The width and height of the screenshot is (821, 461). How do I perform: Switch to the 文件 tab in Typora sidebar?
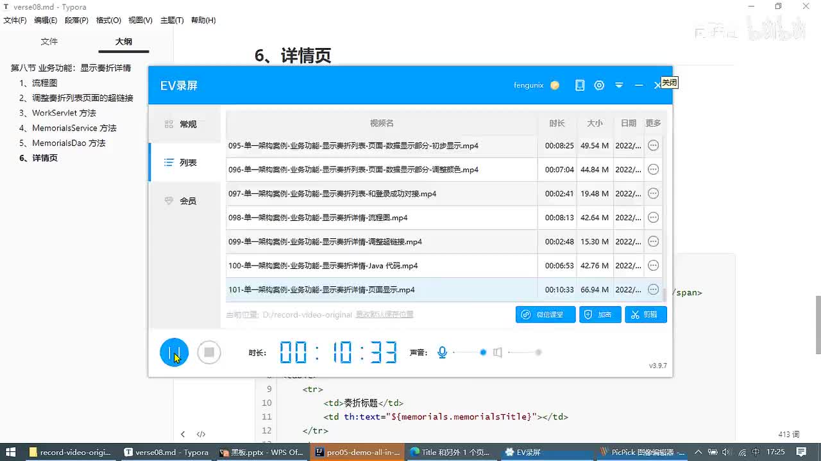pos(49,42)
